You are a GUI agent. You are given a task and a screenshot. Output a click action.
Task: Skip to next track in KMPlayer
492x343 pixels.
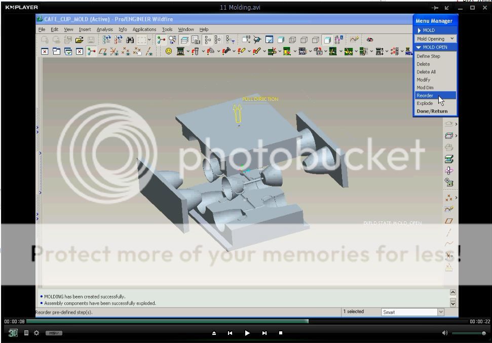coord(264,333)
